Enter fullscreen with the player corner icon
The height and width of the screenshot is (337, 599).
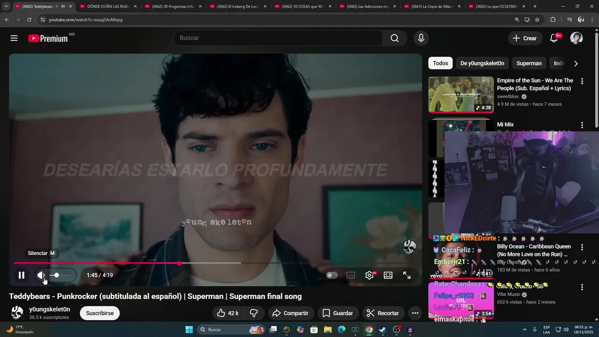407,275
